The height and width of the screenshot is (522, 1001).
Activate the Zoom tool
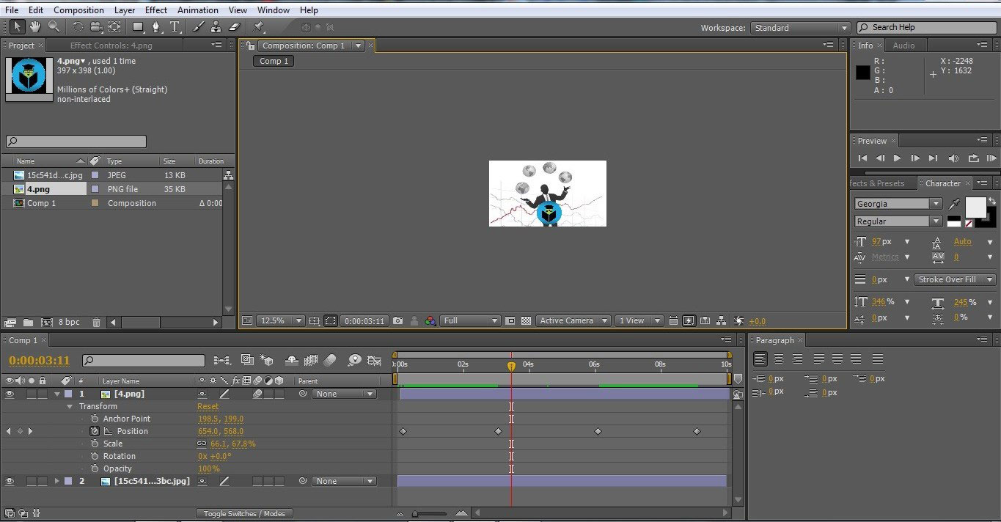click(x=53, y=26)
